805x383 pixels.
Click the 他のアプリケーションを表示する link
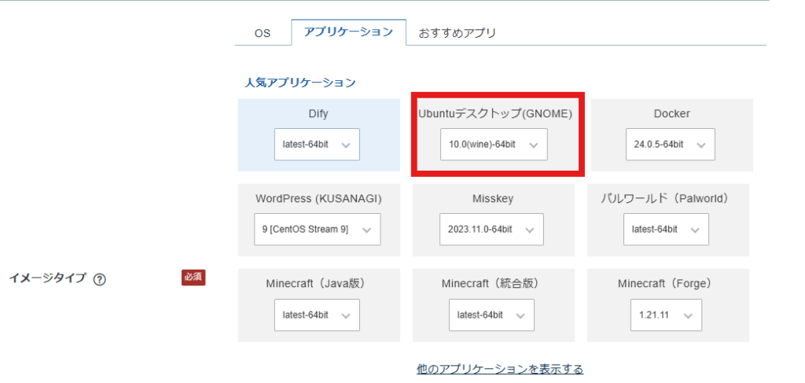point(500,369)
